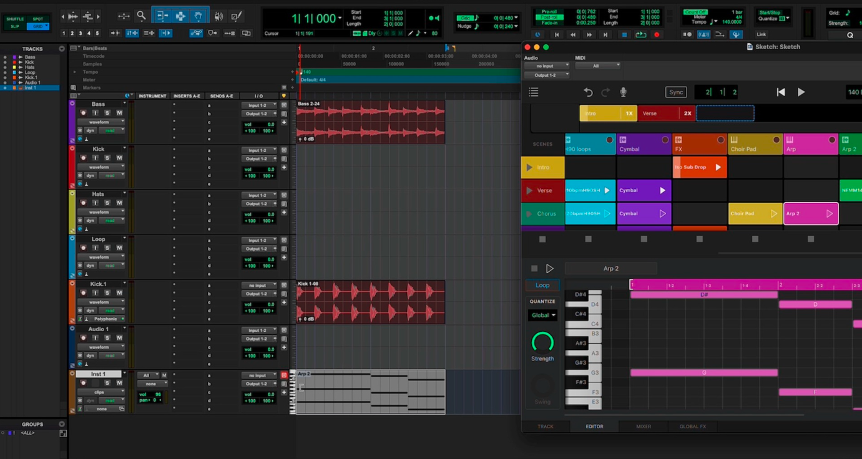Viewport: 862px width, 459px height.
Task: Toggle Loop Playback in Pro Tools transport
Action: tap(640, 35)
